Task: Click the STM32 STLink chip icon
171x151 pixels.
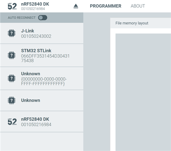Action: coord(12,55)
